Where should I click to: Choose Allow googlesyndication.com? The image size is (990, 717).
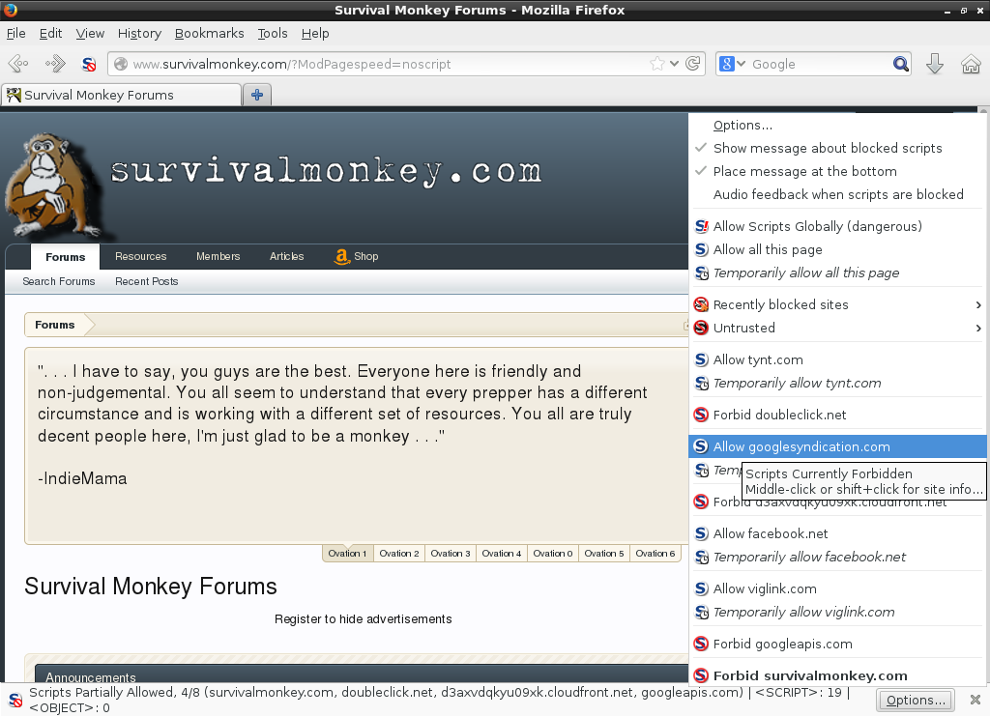coord(837,446)
